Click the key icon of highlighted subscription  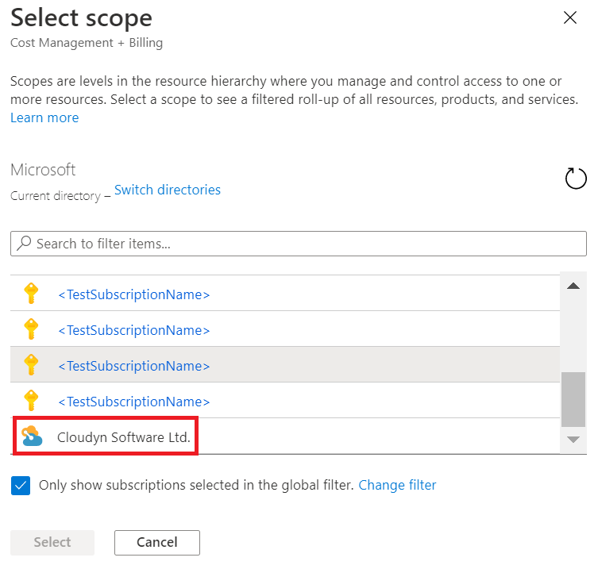point(31,365)
